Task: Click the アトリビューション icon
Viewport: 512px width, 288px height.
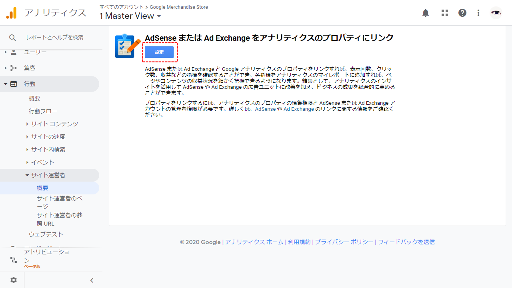Action: pyautogui.click(x=14, y=260)
